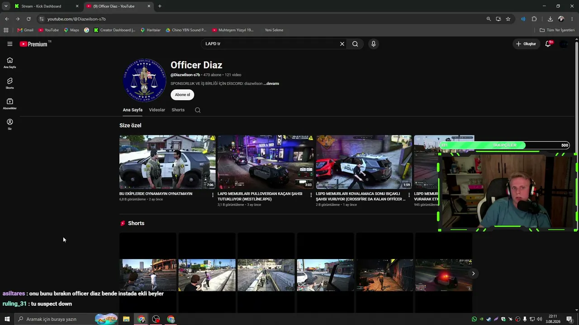
Task: Close the Kick Dashboard tab
Action: (x=77, y=6)
